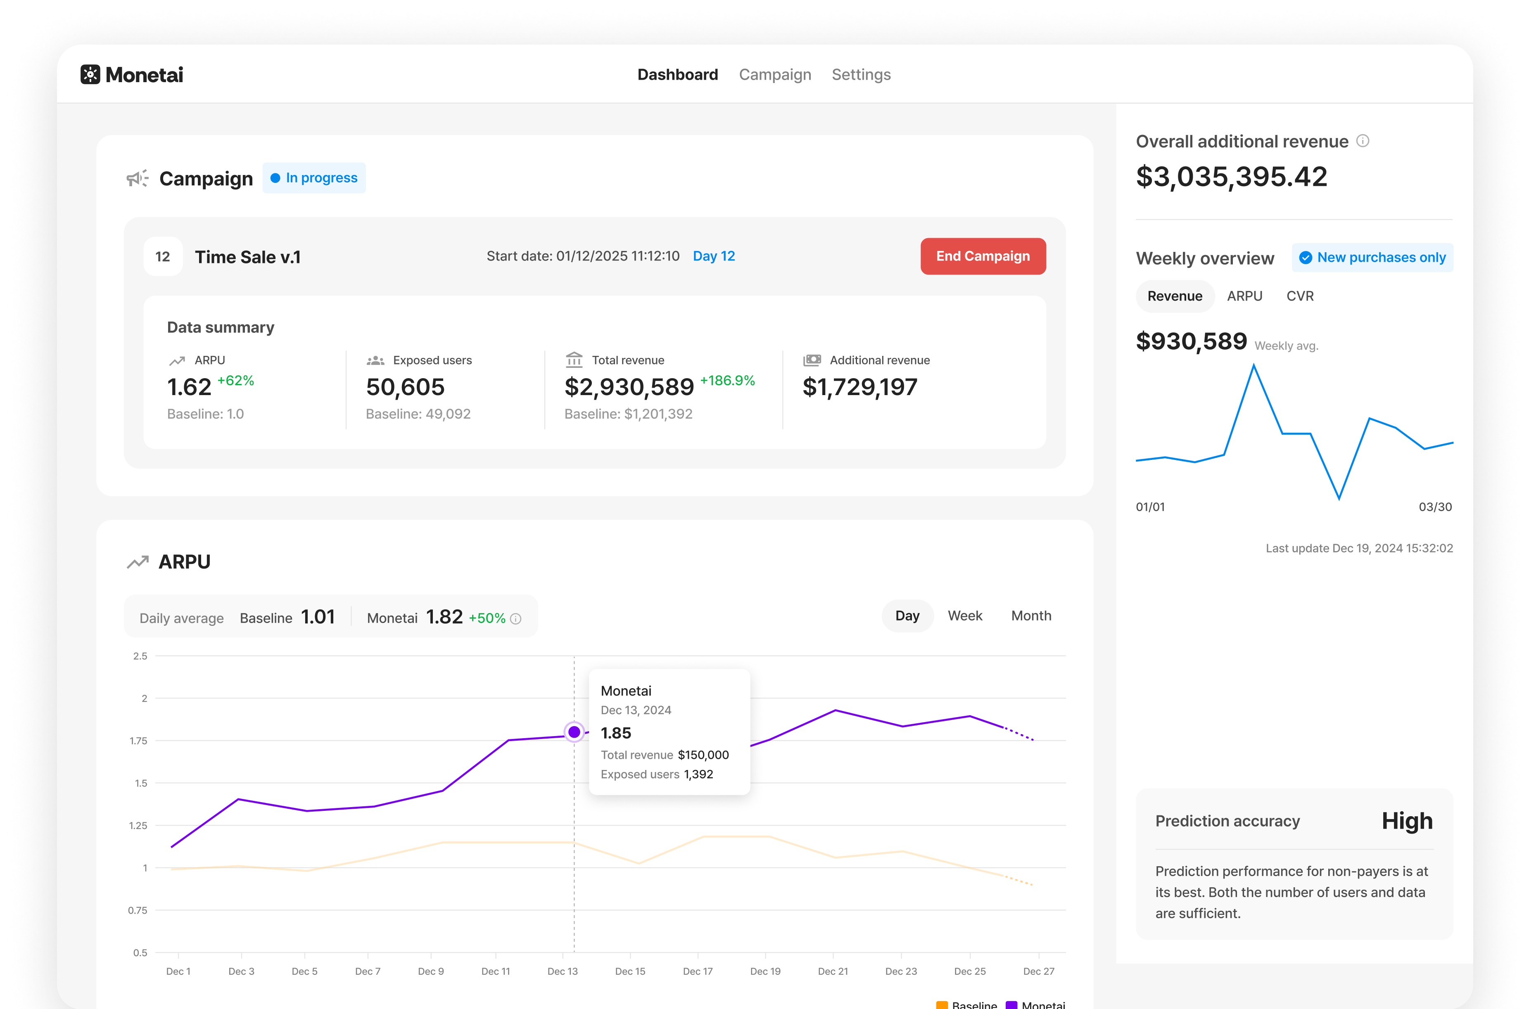Click the additional revenue value $1,729,197

coord(860,387)
